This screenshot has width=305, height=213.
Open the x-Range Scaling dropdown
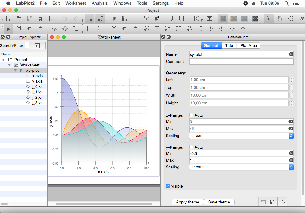click(290, 136)
